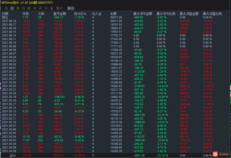Click the -2199.02 floating loss cell
The height and width of the screenshot is (158, 231).
coord(139,86)
